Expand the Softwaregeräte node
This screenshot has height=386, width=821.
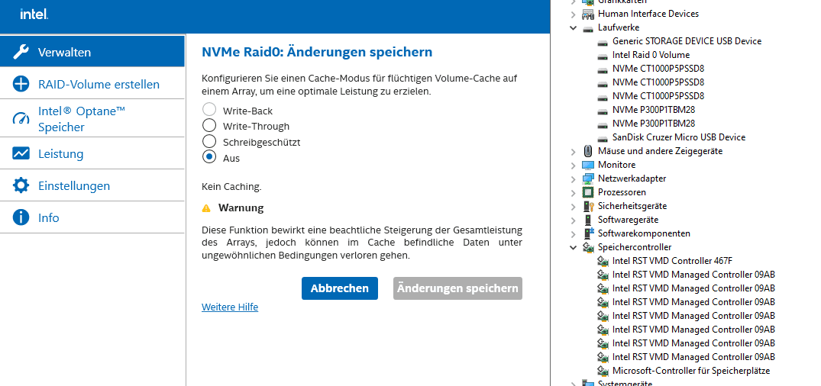[x=574, y=220]
